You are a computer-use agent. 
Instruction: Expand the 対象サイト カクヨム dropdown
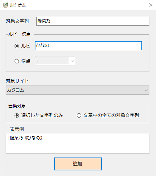point(78,90)
